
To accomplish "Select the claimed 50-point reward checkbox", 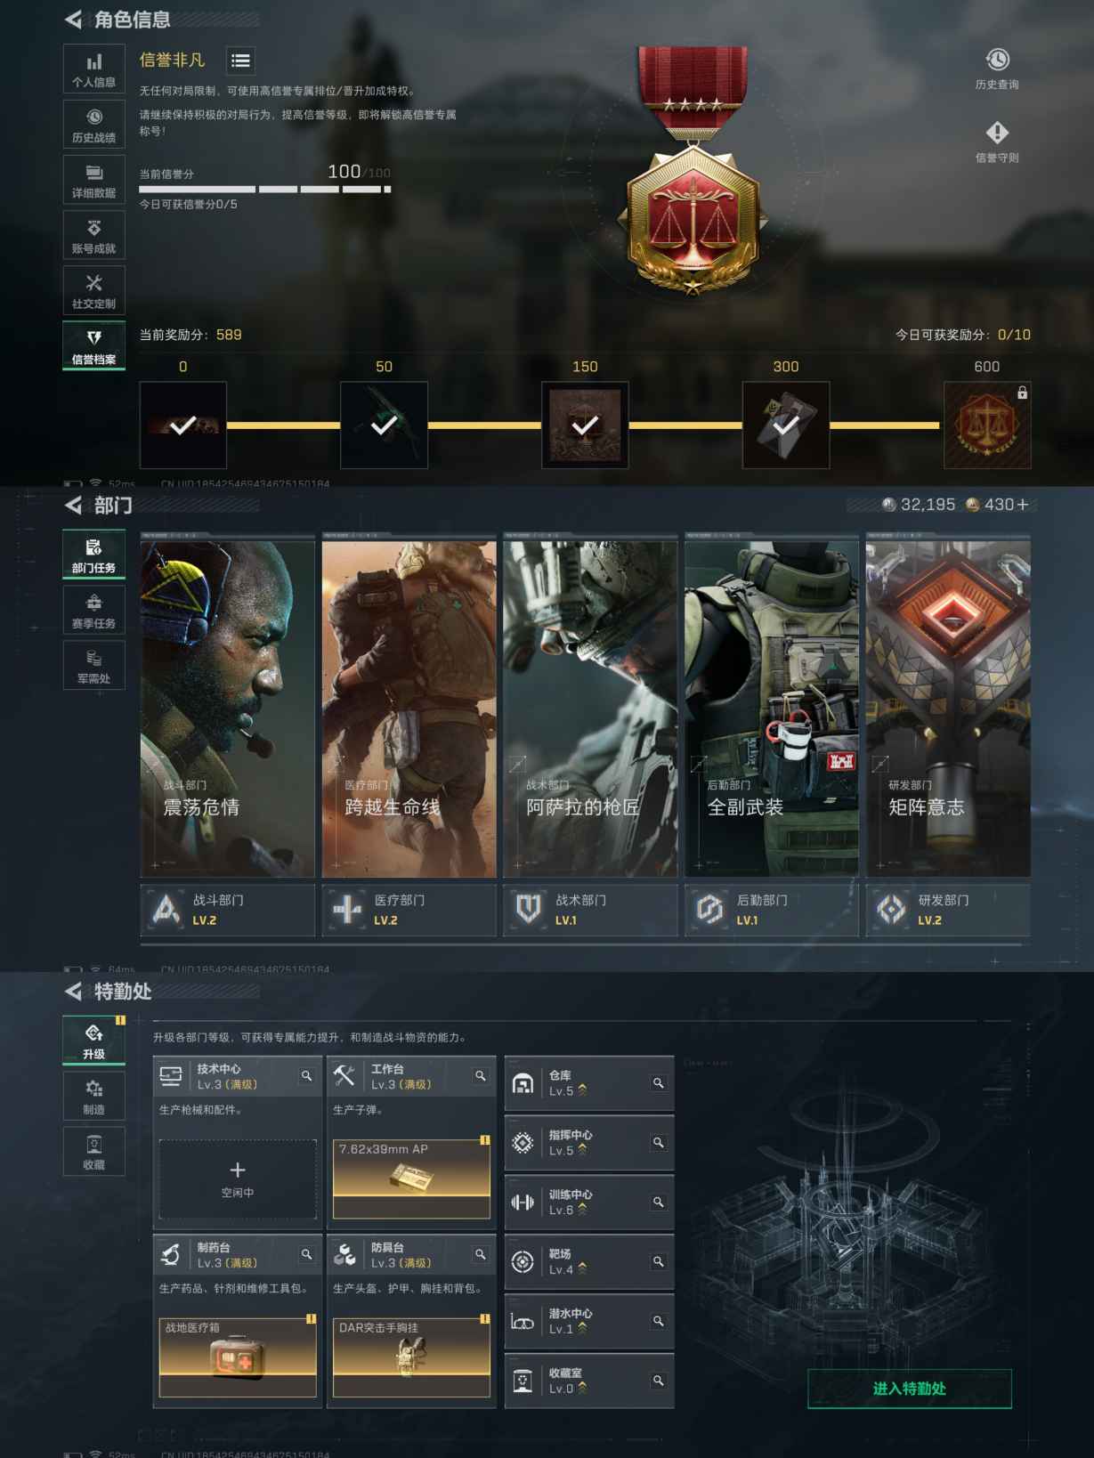I will point(384,425).
